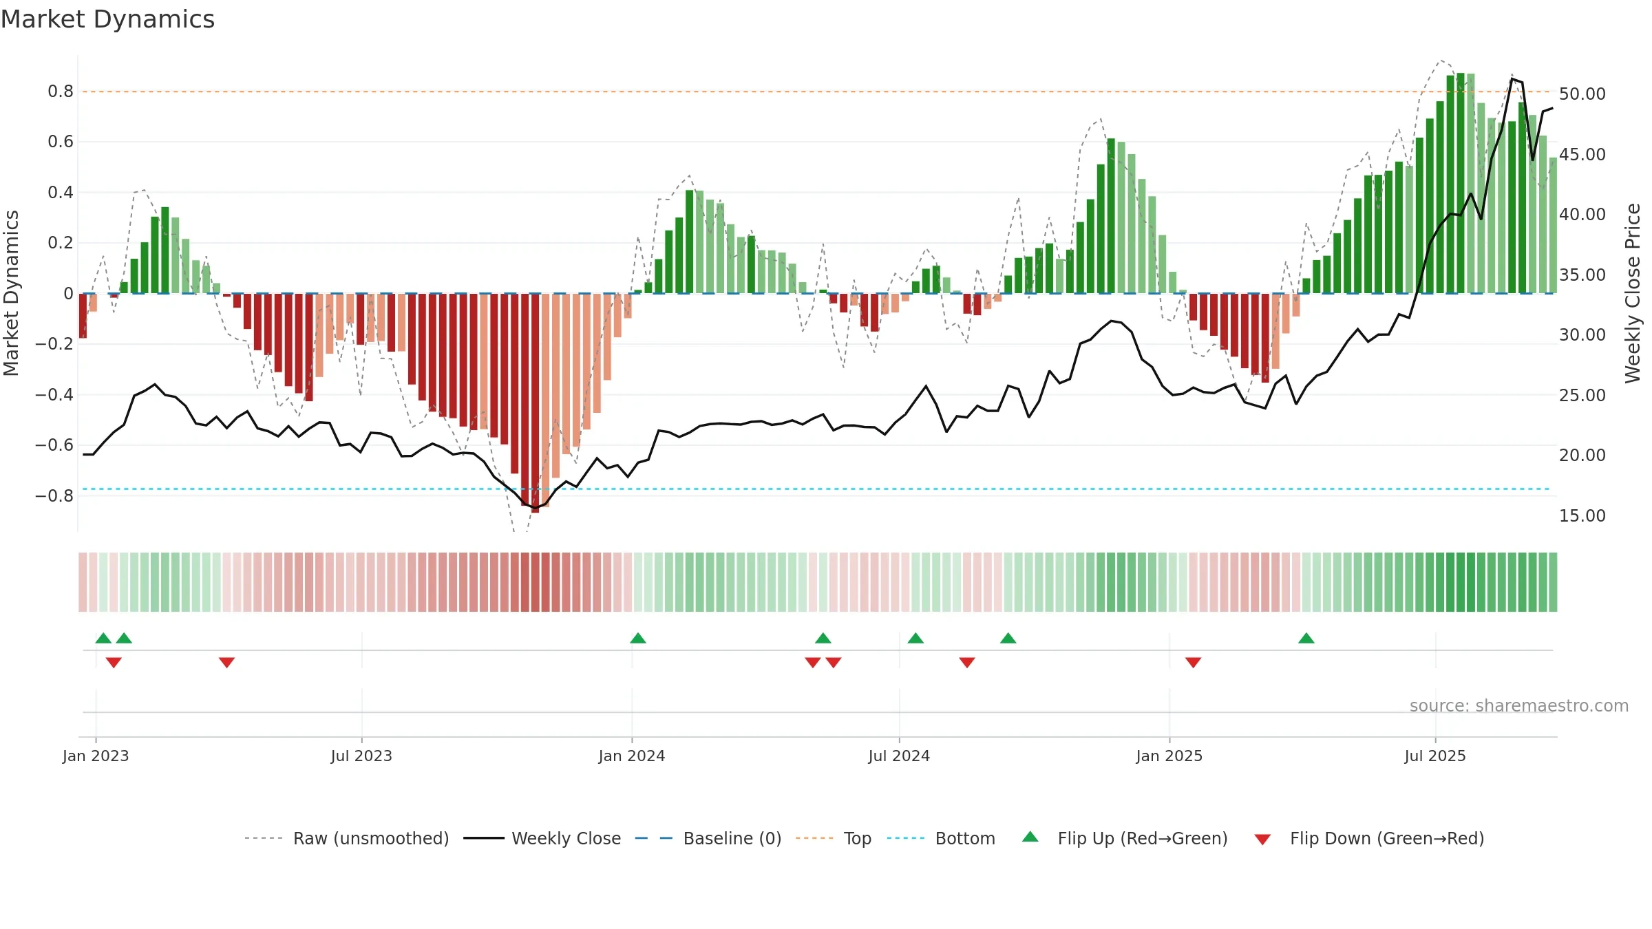Click the left axis tick 0.8

(x=61, y=91)
